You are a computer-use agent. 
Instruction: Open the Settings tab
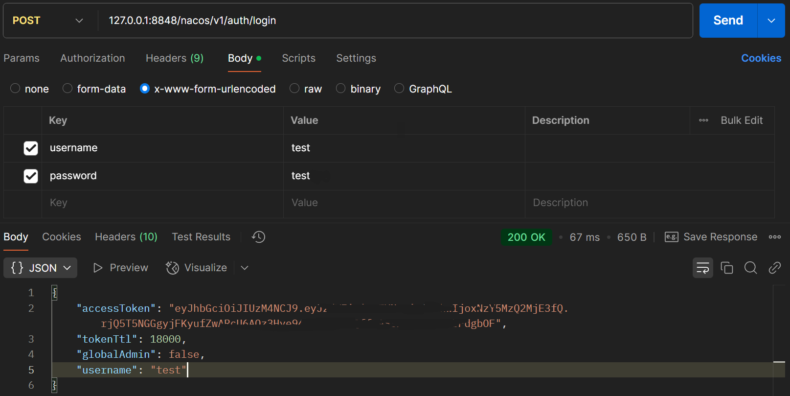356,58
